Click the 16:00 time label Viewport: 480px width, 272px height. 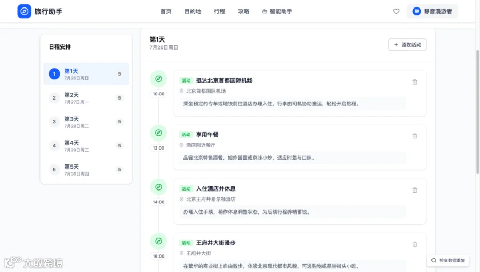[158, 256]
